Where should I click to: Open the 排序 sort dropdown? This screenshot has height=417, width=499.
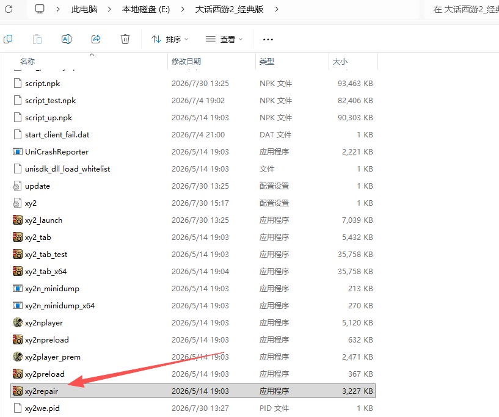tap(170, 39)
